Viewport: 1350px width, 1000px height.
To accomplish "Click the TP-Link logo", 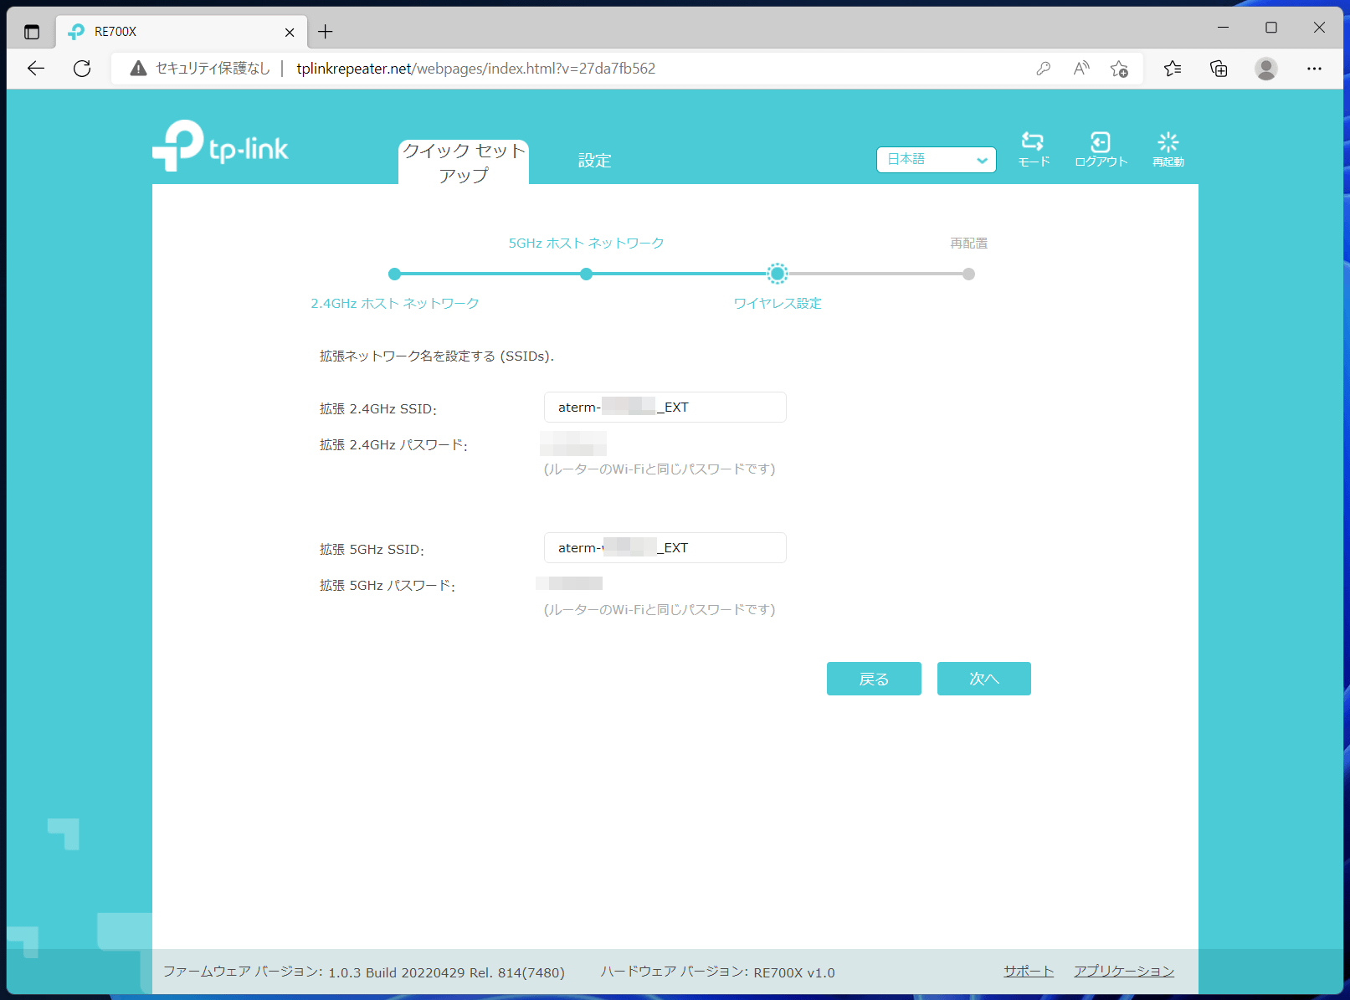I will [221, 146].
